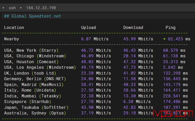
Task: Select USA, Chicago (Windstream) row
Action: click(x=35, y=56)
